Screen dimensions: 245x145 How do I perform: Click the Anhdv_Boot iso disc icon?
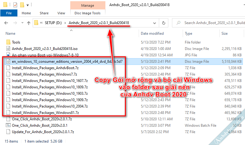click(8, 49)
